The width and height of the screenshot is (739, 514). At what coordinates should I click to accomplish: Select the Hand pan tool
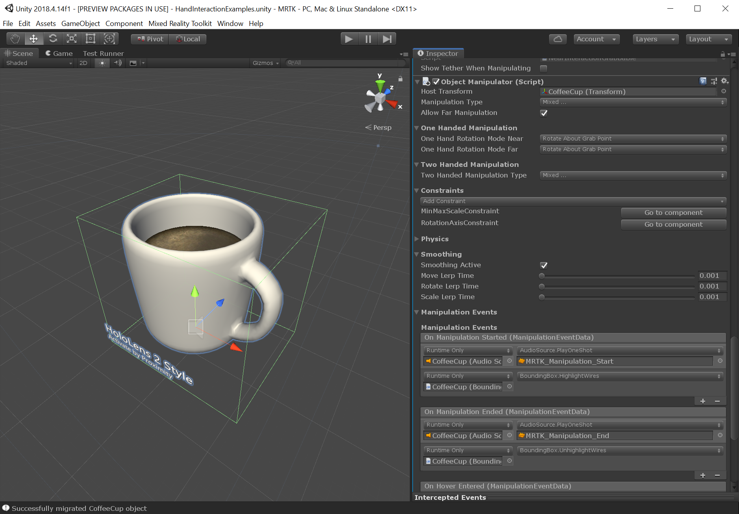[15, 39]
